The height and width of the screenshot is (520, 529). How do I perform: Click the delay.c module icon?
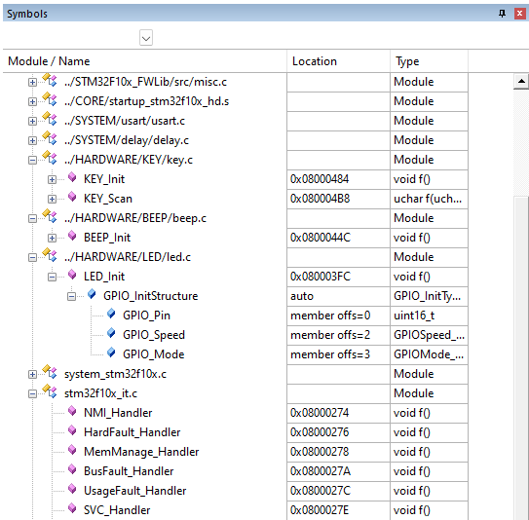click(50, 138)
